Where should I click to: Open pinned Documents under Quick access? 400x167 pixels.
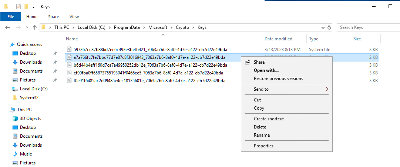[31, 71]
